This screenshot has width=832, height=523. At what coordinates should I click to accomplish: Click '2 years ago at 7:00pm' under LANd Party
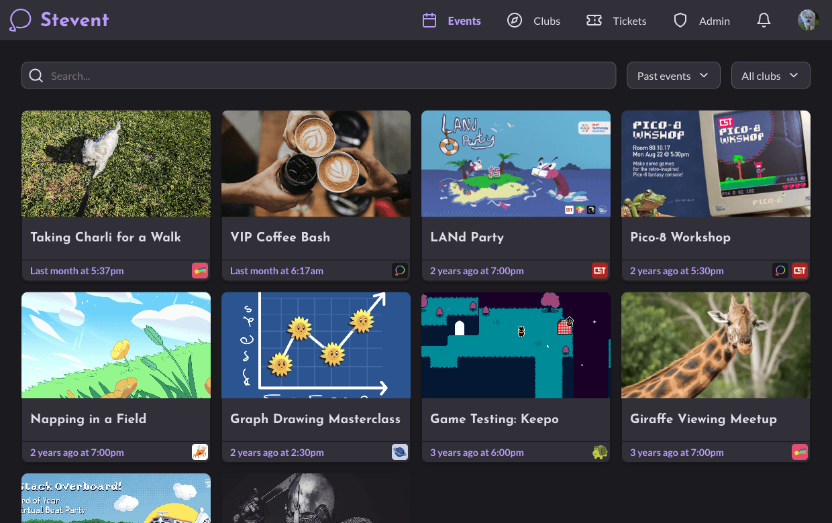click(x=477, y=271)
